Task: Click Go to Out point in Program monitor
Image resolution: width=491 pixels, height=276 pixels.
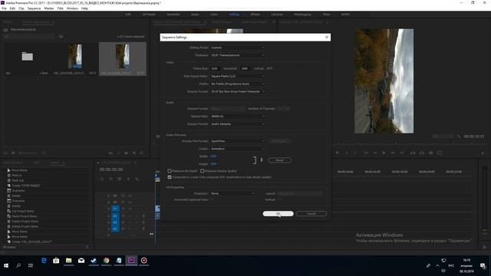Action: click(402, 153)
